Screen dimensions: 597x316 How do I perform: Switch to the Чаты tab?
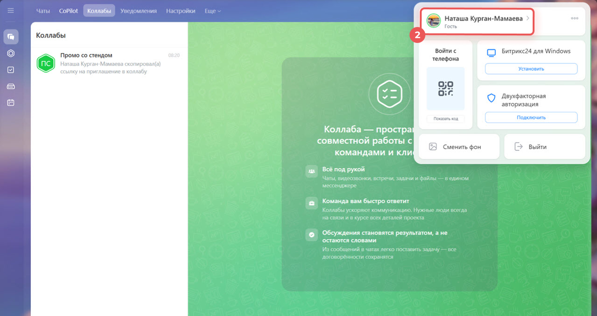click(x=43, y=11)
